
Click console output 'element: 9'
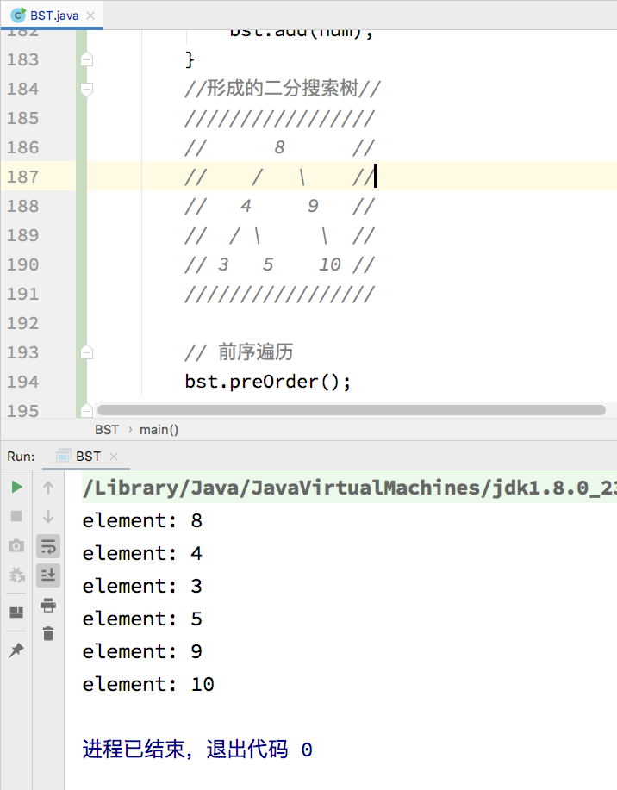(142, 651)
